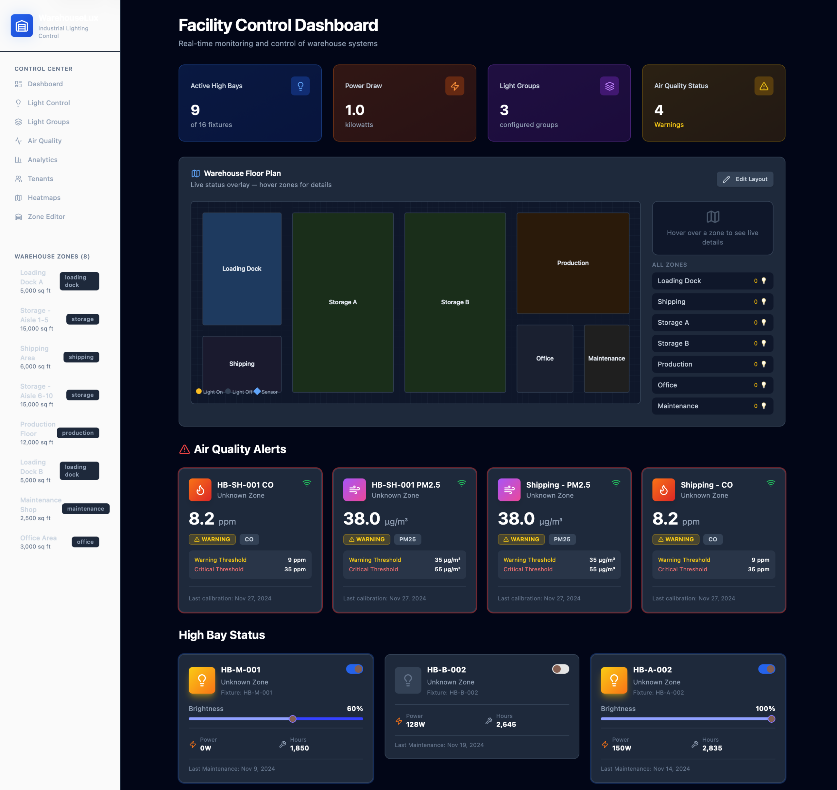Click the bulb icon on HB-M-001 card

[x=202, y=680]
